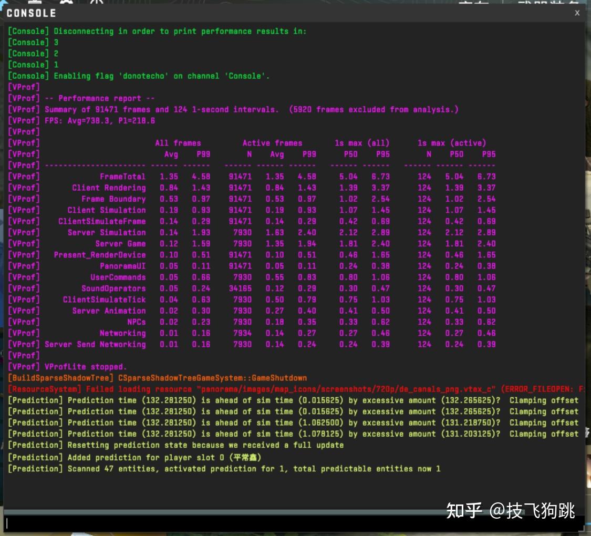Click the Server Game row label
This screenshot has height=536, width=591.
[121, 243]
